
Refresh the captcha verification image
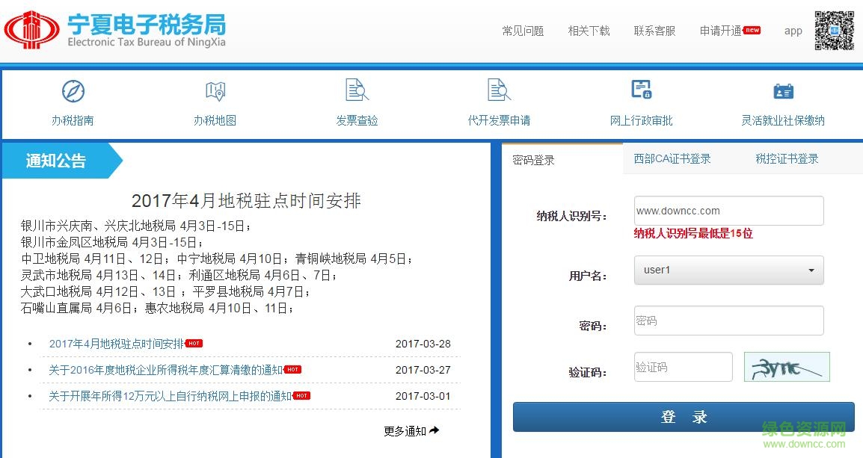point(787,367)
